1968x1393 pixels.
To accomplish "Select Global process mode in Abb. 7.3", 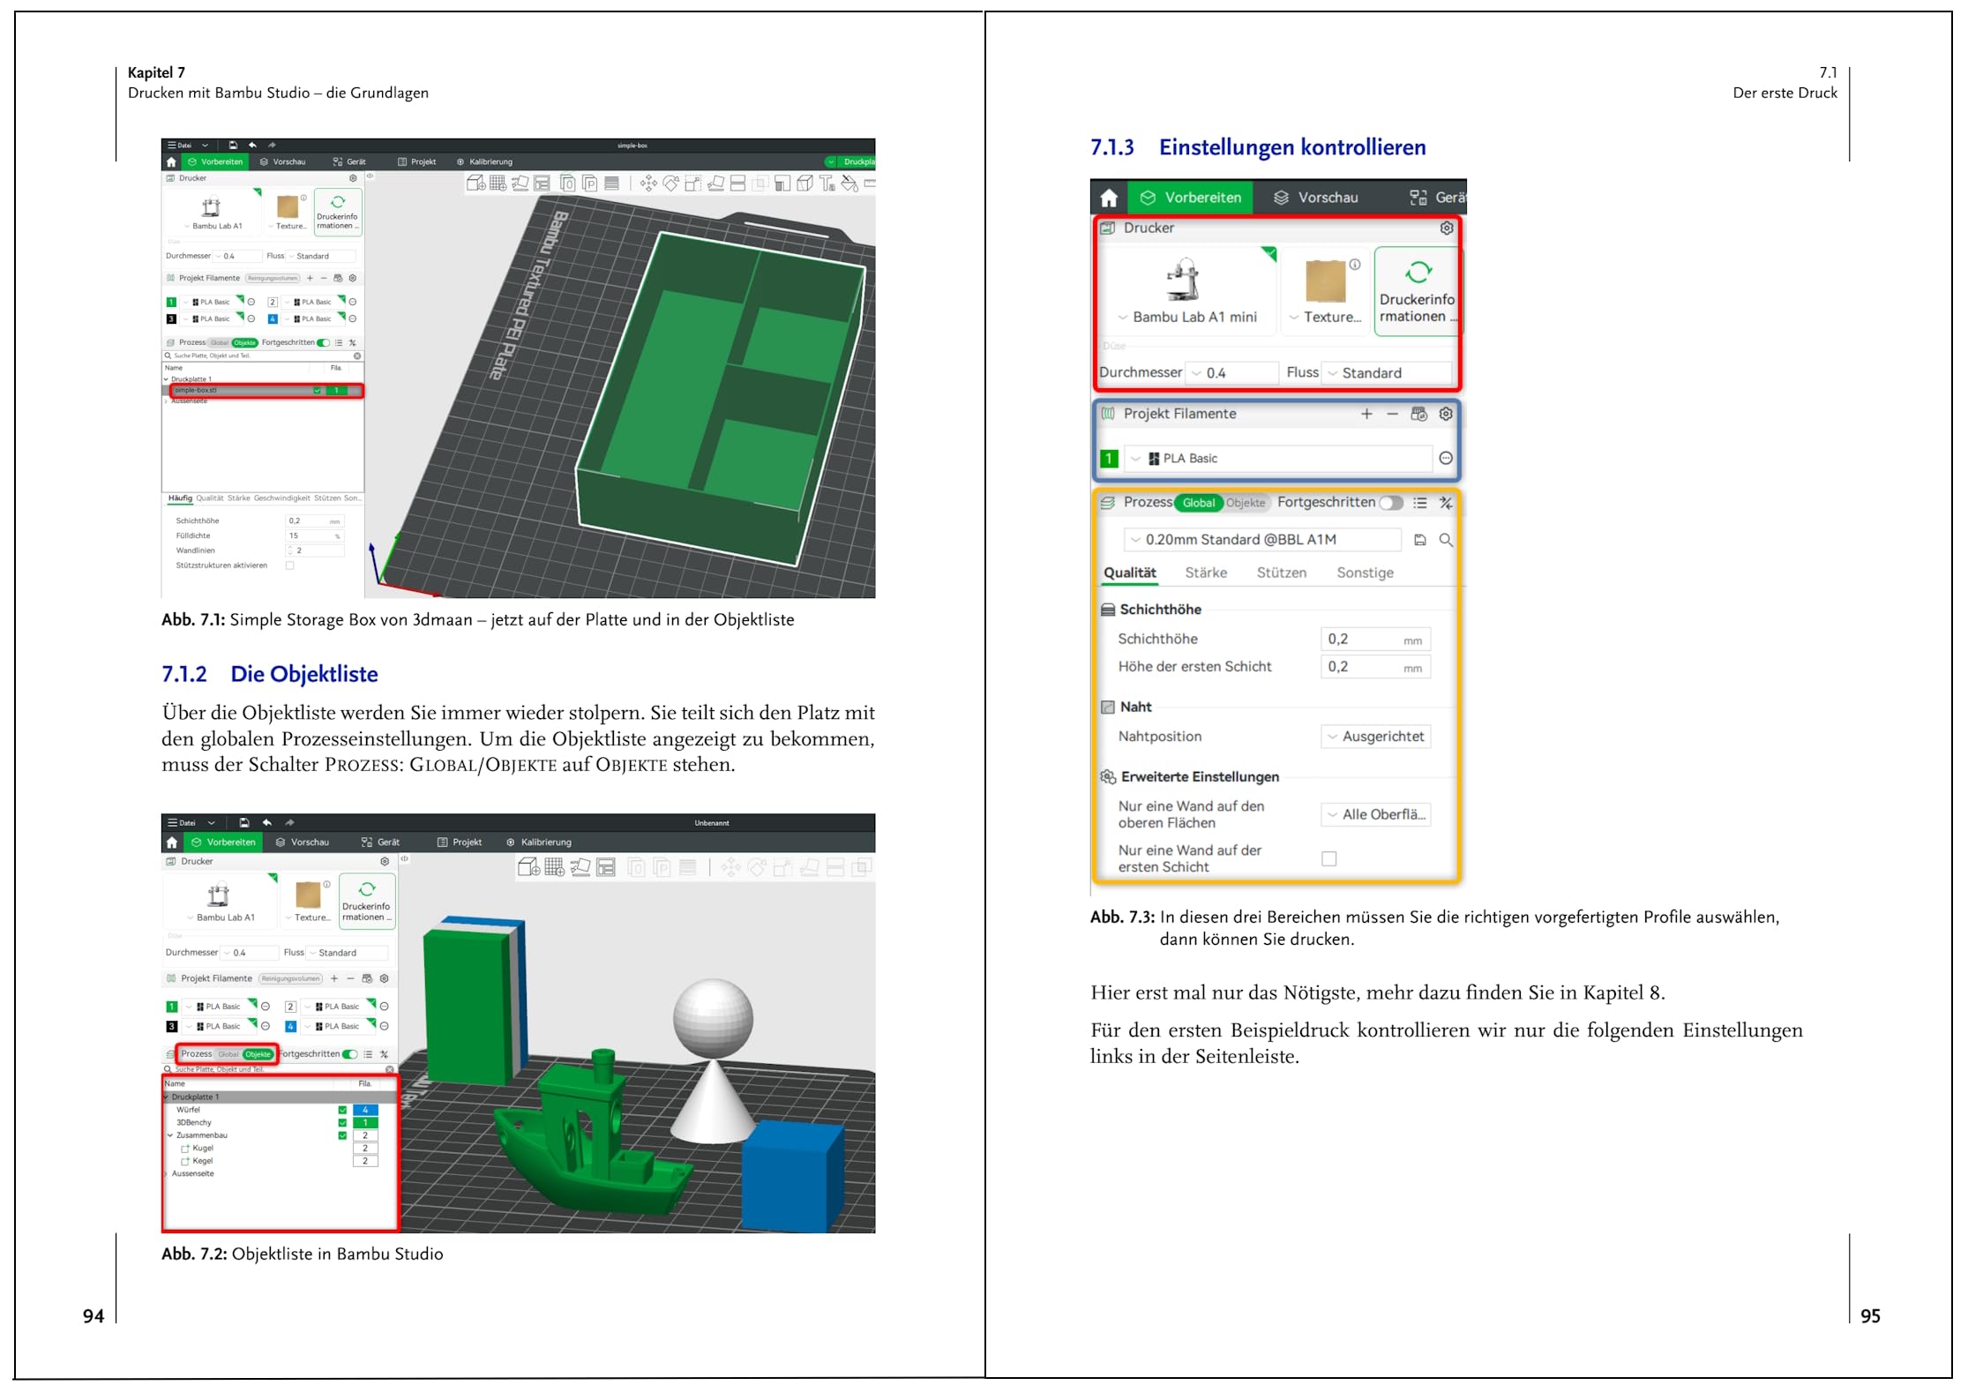I will [1198, 503].
